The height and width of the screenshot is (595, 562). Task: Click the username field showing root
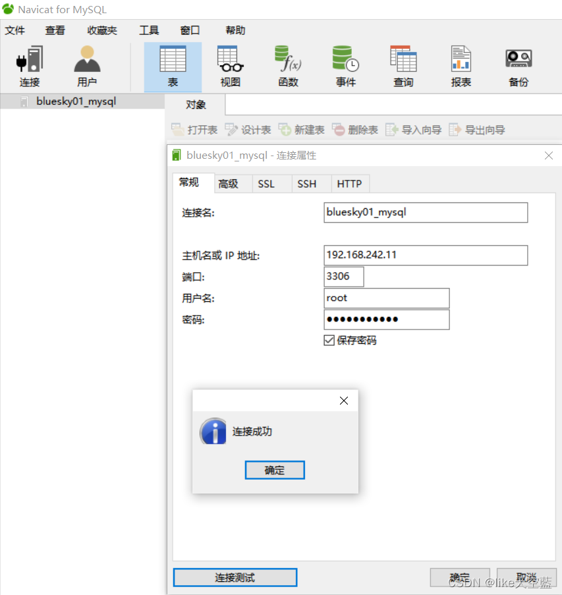click(x=386, y=298)
